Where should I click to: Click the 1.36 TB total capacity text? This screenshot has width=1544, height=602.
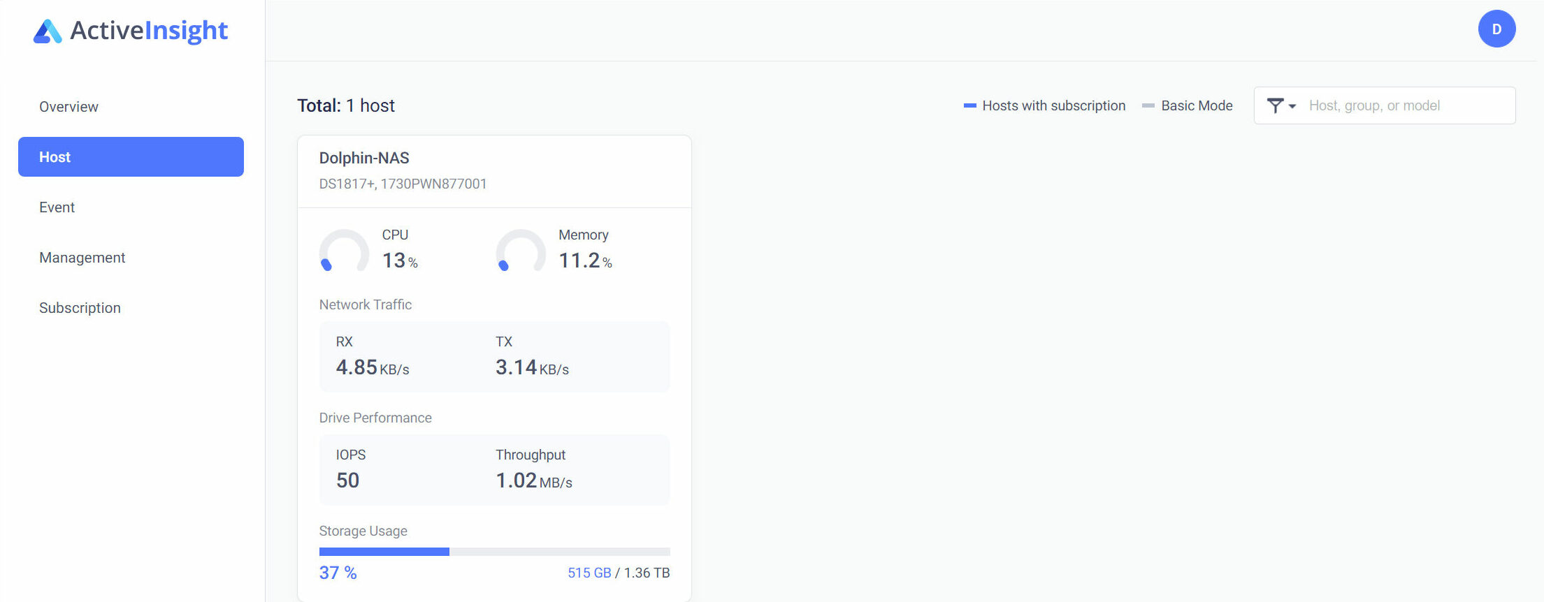point(647,573)
